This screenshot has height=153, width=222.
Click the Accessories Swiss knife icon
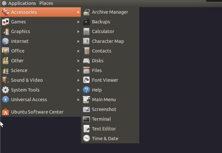pyautogui.click(x=5, y=12)
